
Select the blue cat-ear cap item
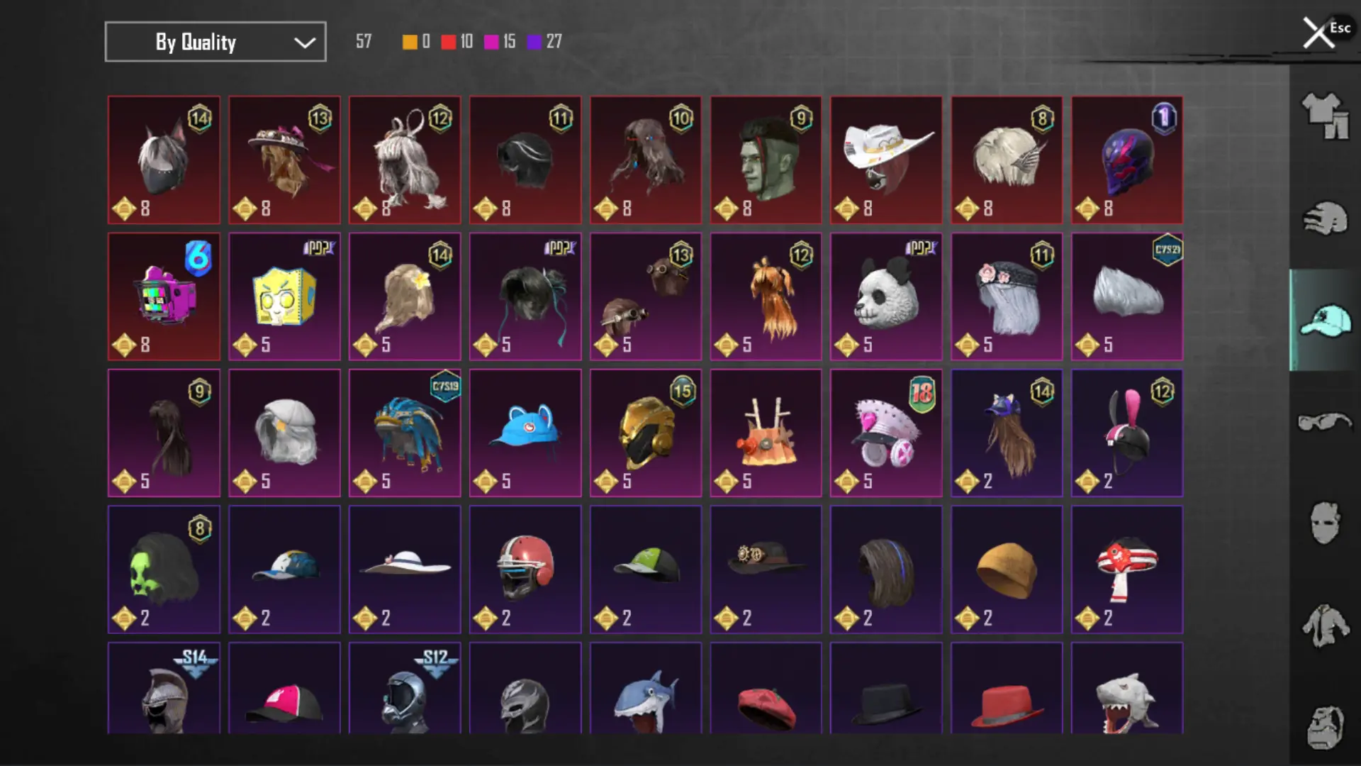[x=525, y=433]
